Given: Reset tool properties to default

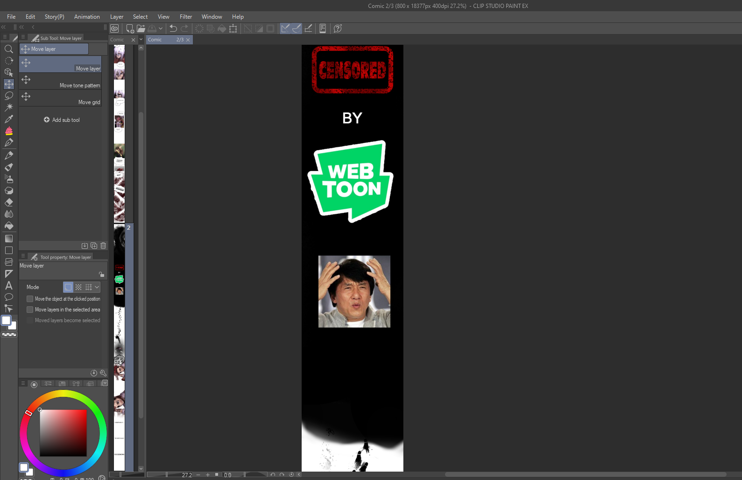Looking at the screenshot, I should tap(93, 373).
